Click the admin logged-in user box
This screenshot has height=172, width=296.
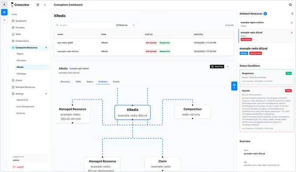click(30, 159)
